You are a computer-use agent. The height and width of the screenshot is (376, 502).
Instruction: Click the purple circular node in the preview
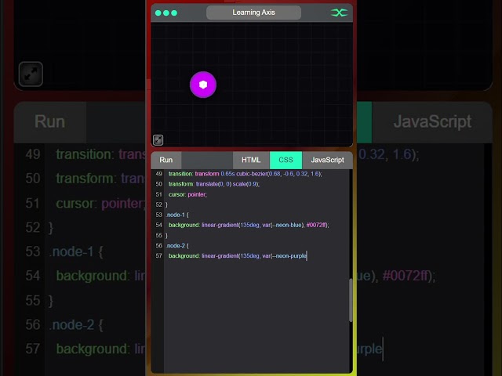click(x=203, y=85)
